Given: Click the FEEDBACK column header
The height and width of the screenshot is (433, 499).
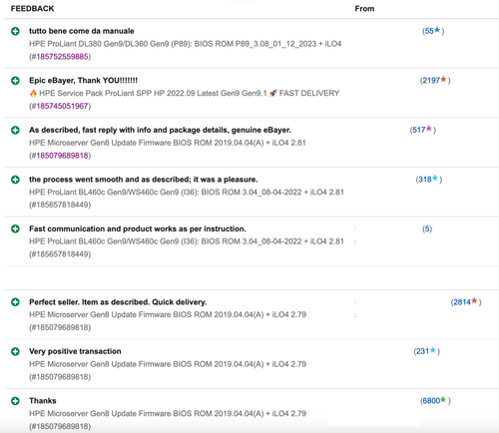Looking at the screenshot, I should pos(32,9).
